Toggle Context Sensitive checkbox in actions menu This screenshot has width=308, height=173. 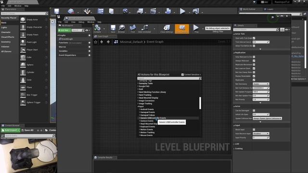pos(182,75)
